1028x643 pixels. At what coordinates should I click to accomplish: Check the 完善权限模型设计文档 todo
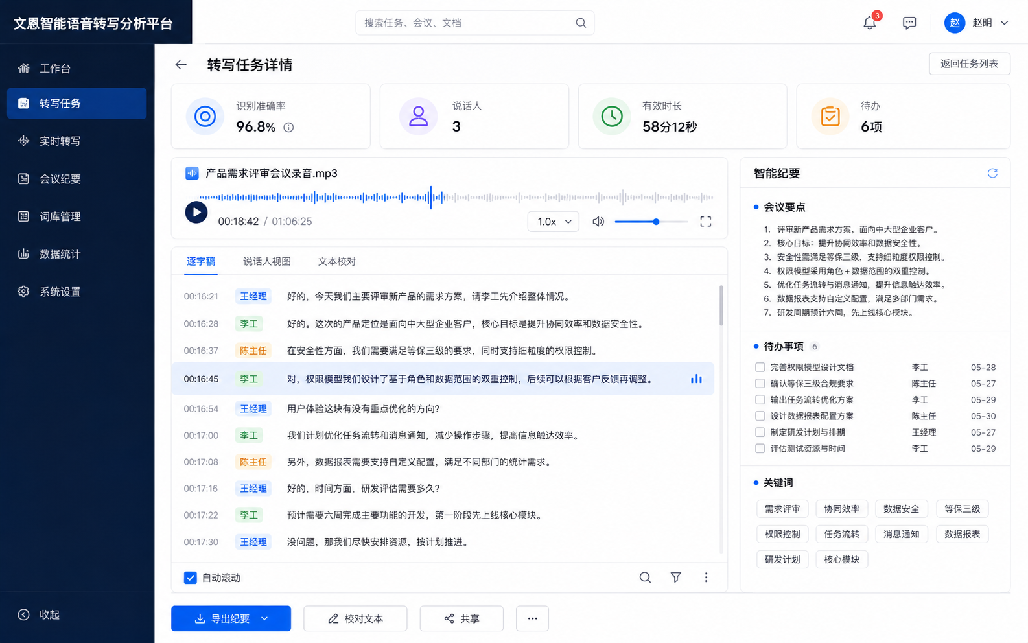point(760,367)
